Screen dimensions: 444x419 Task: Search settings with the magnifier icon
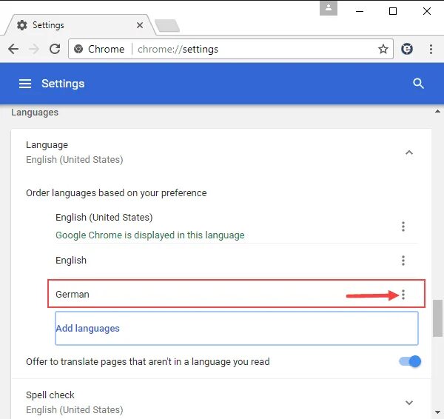[x=418, y=84]
